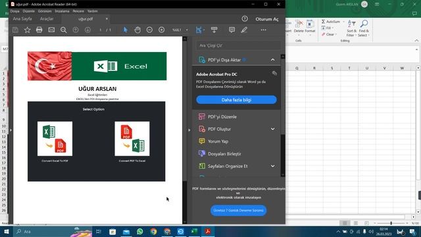Click the Windows Start button

7,231
